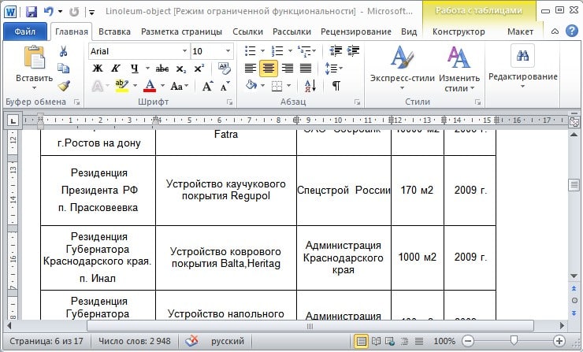Open Абзац dialog launcher

coord(357,102)
